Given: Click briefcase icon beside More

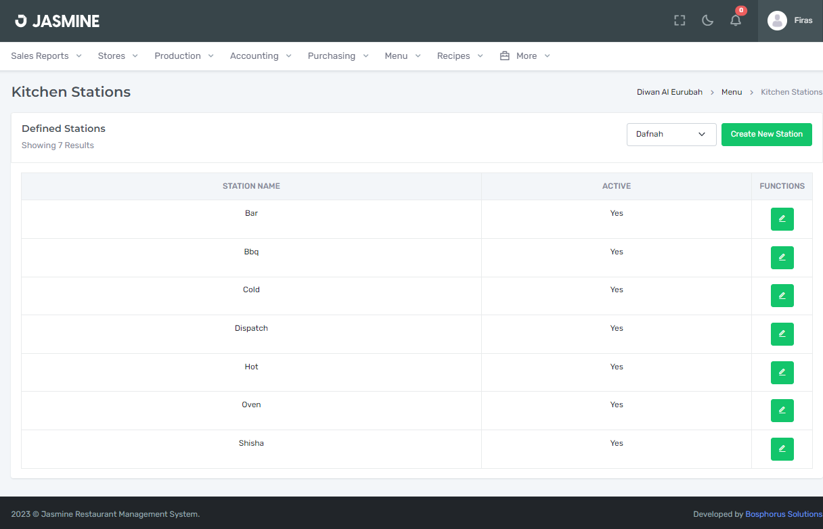Looking at the screenshot, I should [x=504, y=56].
